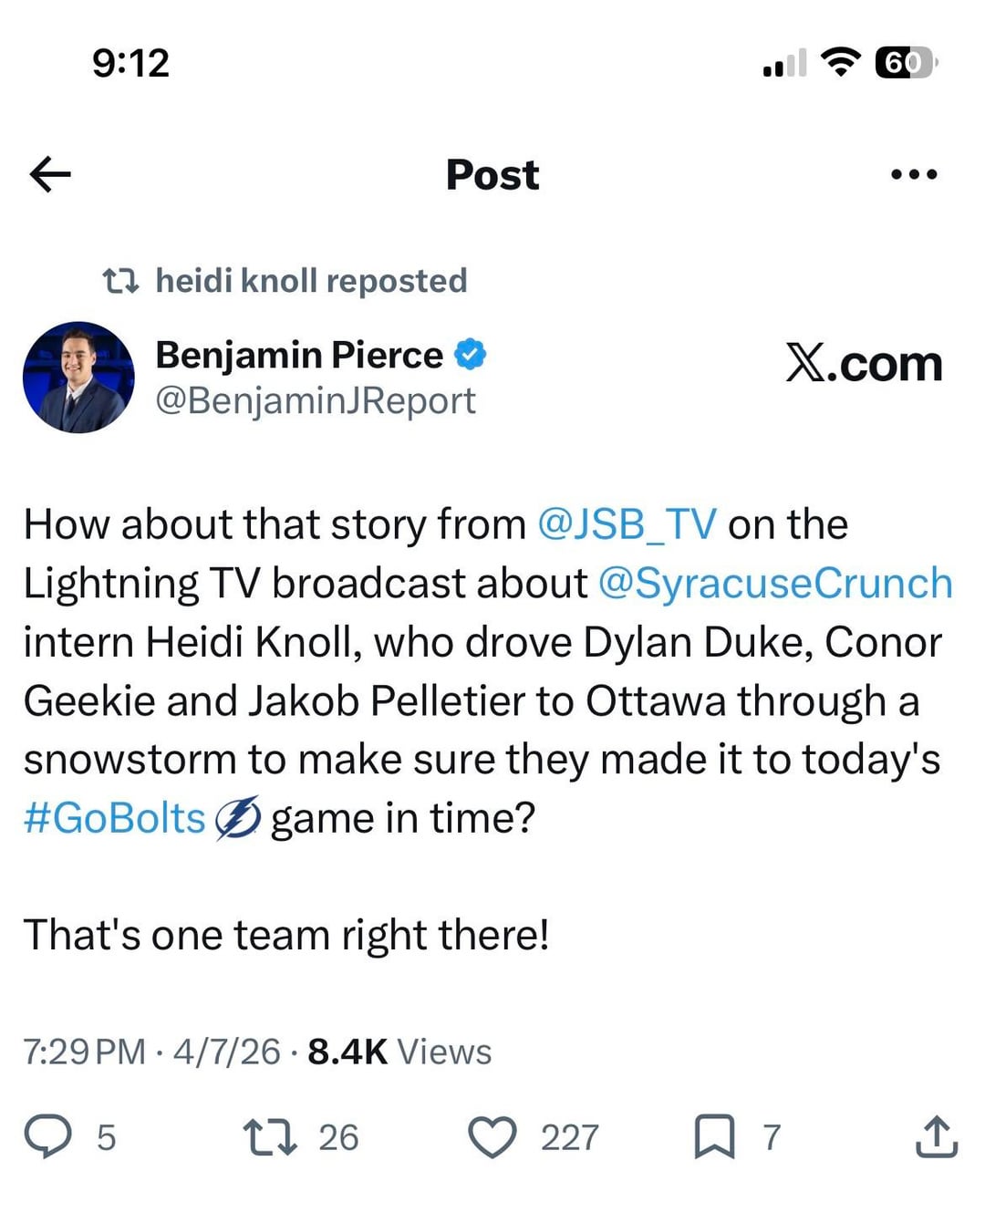Image resolution: width=985 pixels, height=1223 pixels.
Task: Tap the small repost icon beside heidi knoll
Action: coord(120,281)
